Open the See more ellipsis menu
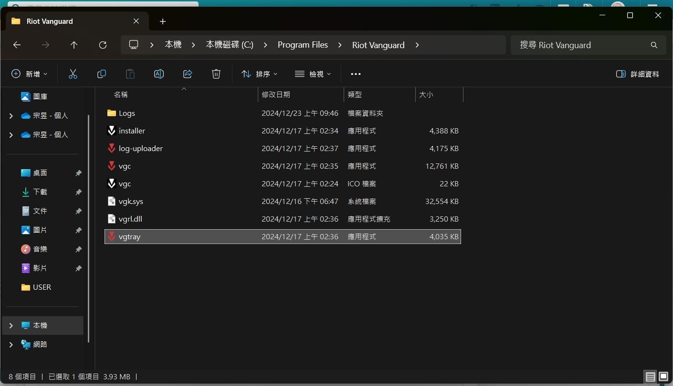Screen dimensions: 673x386 click(355, 74)
